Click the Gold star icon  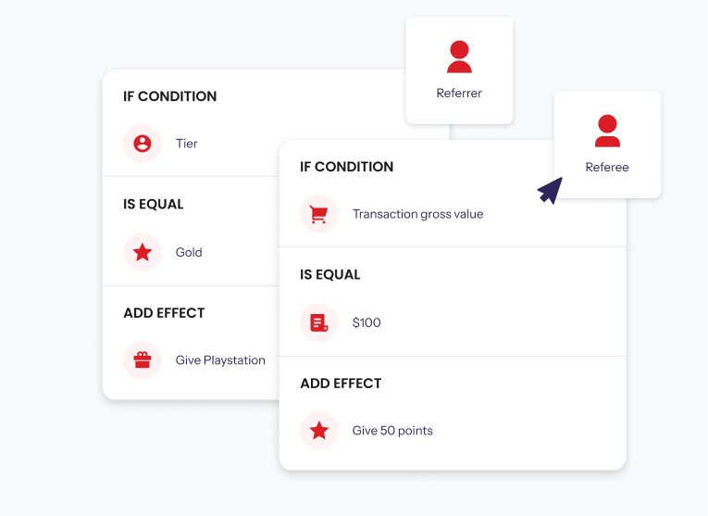click(143, 252)
